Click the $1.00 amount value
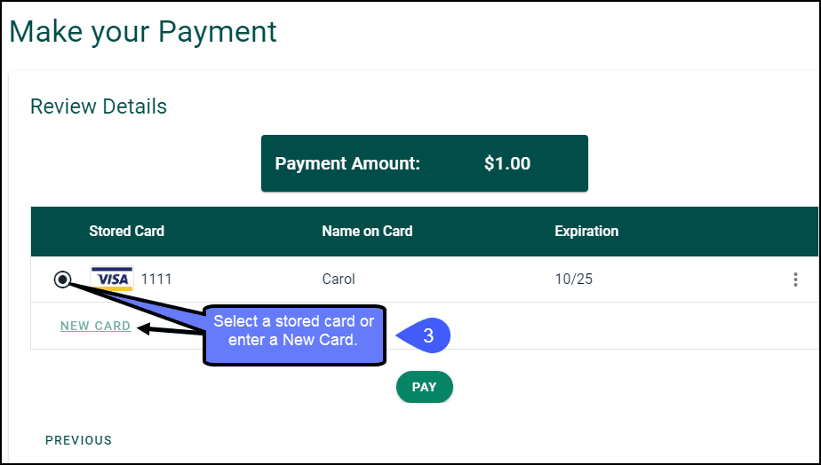Image resolution: width=821 pixels, height=465 pixels. click(x=507, y=163)
